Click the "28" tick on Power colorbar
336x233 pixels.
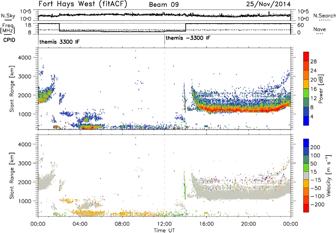[313, 61]
